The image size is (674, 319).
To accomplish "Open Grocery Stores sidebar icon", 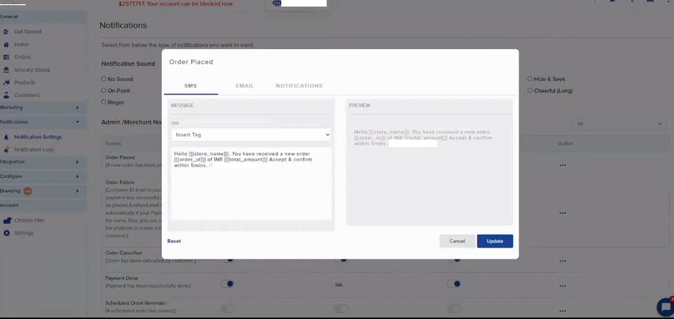I will [6, 70].
